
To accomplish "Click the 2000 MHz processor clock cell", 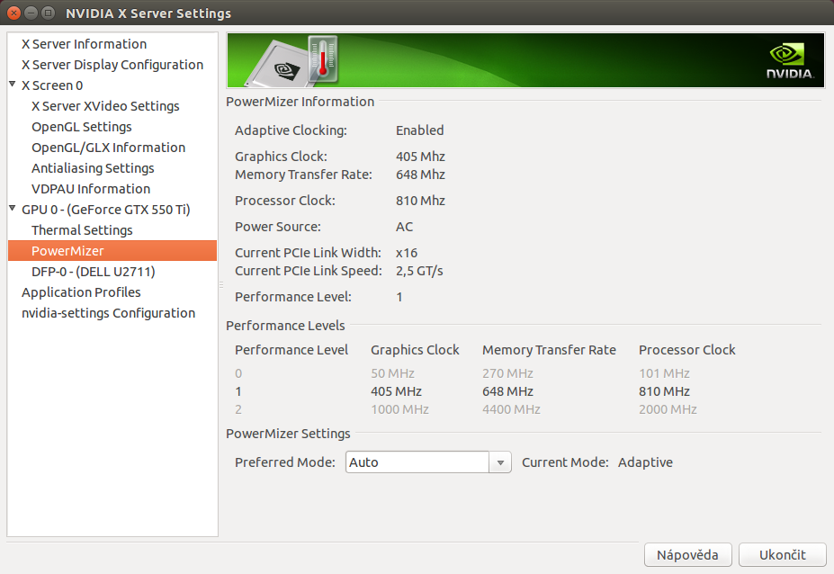I will point(668,409).
